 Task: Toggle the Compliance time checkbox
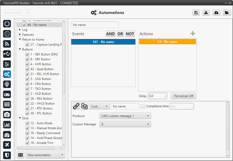[143, 106]
